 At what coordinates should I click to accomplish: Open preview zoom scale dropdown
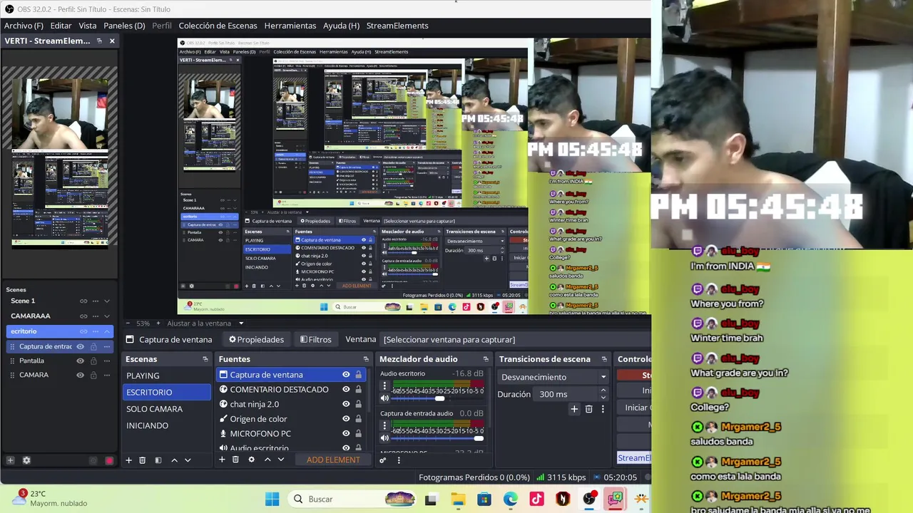click(x=241, y=323)
